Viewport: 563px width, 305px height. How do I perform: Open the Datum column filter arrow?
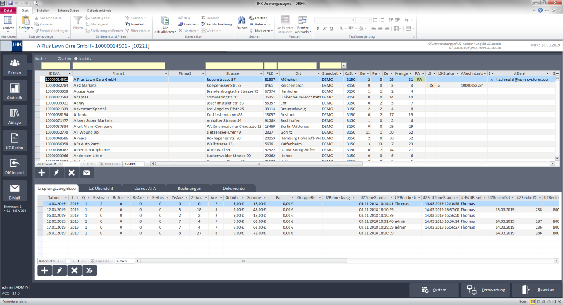point(67,198)
